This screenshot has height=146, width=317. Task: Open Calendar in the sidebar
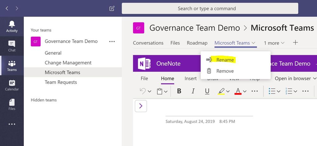[12, 85]
